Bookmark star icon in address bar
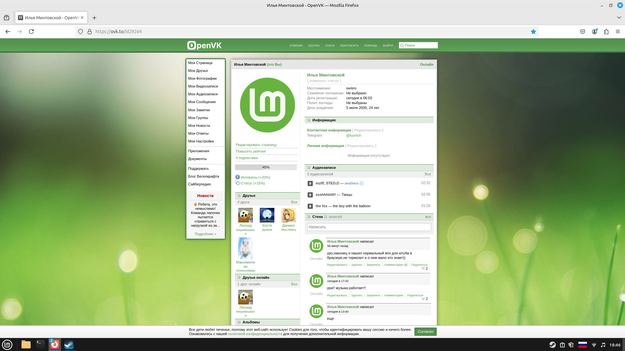 [533, 32]
